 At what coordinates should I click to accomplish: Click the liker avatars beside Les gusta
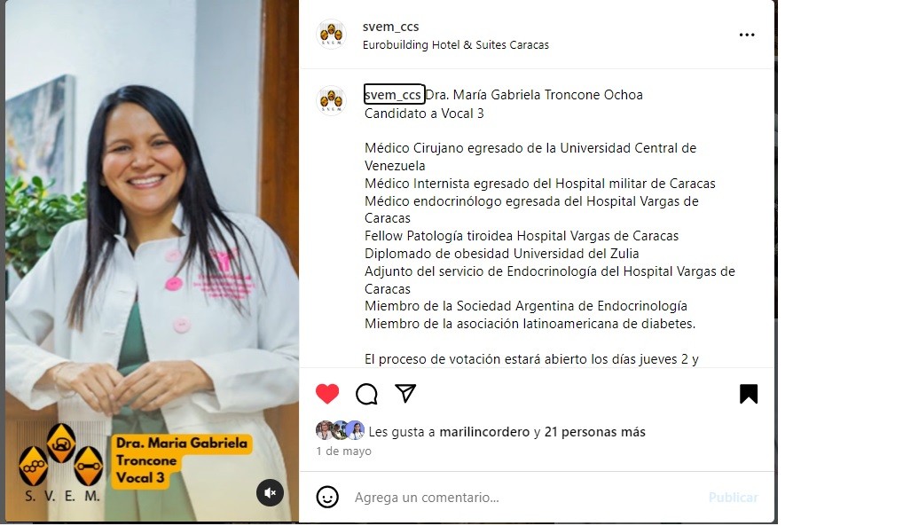[340, 430]
